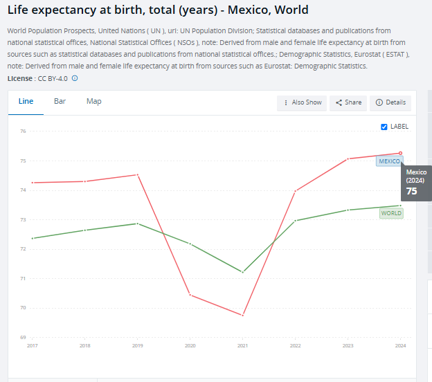Click the chart title heading
432x382 pixels.
(158, 10)
